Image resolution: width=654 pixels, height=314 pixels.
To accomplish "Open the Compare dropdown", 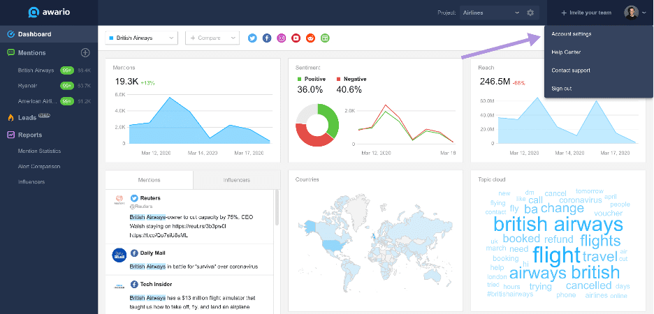I will point(212,38).
